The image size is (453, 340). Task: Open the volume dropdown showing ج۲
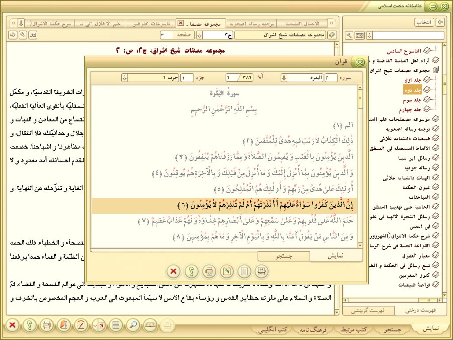tap(199, 35)
